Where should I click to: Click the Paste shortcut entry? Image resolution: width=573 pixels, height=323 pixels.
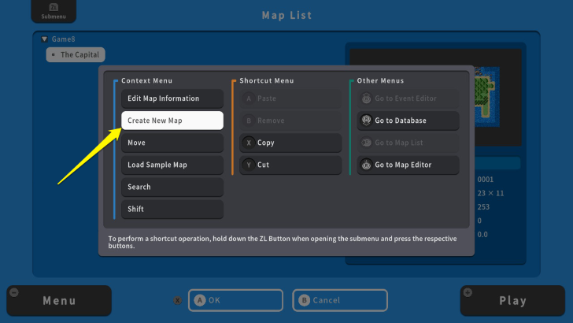(290, 98)
